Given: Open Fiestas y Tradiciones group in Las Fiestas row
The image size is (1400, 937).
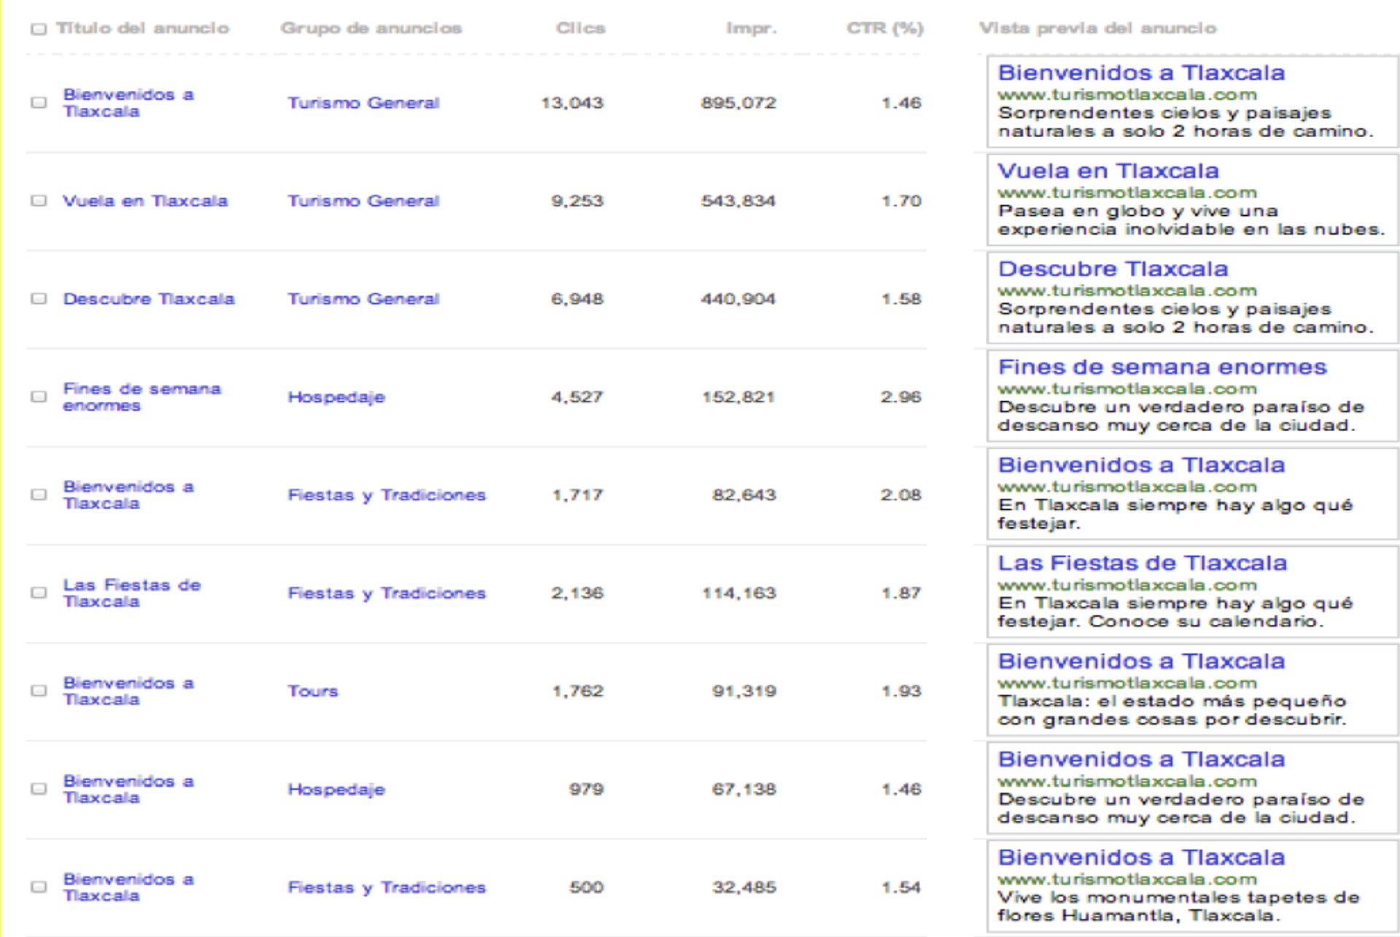Looking at the screenshot, I should [386, 594].
